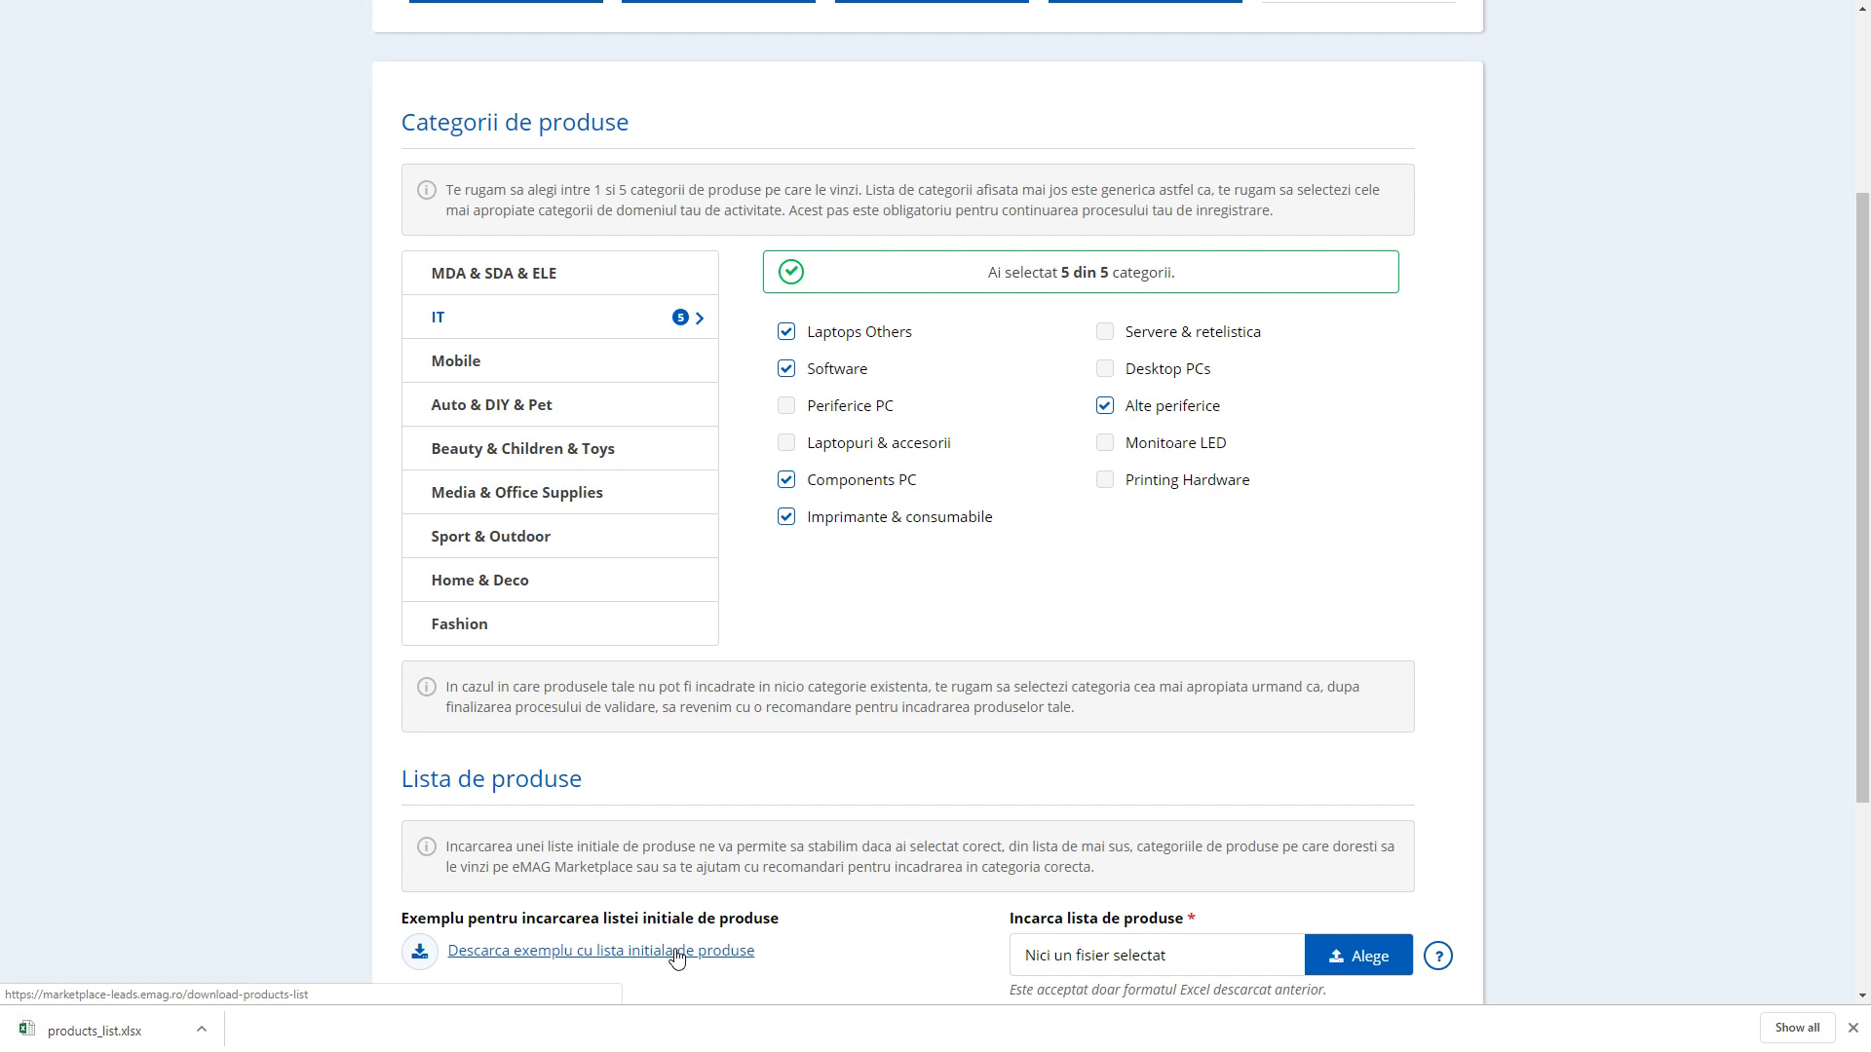Click the circular help icon beside Alege
Viewport: 1871px width, 1052px height.
pyautogui.click(x=1439, y=956)
